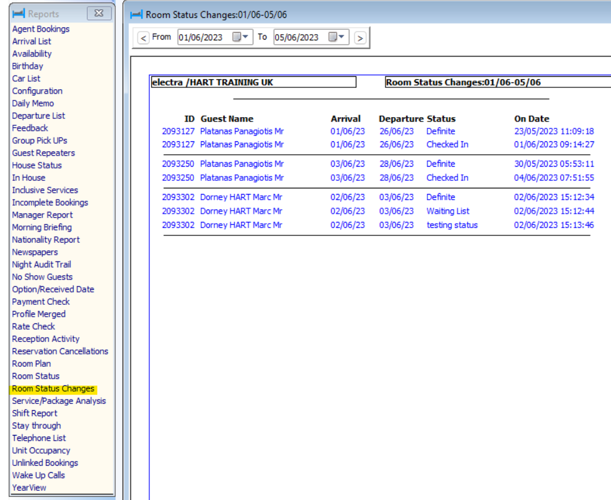This screenshot has height=500, width=611.
Task: Open Payment Check report
Action: coord(41,302)
